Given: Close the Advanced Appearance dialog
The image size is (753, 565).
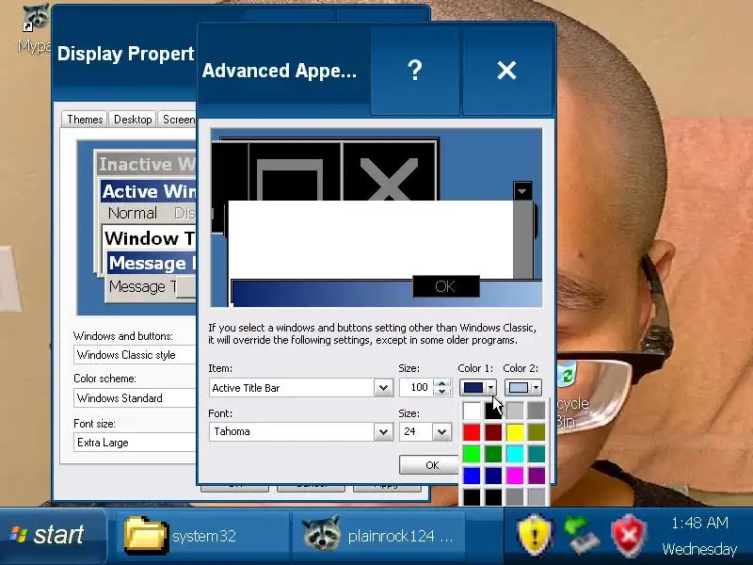Looking at the screenshot, I should click(x=507, y=71).
